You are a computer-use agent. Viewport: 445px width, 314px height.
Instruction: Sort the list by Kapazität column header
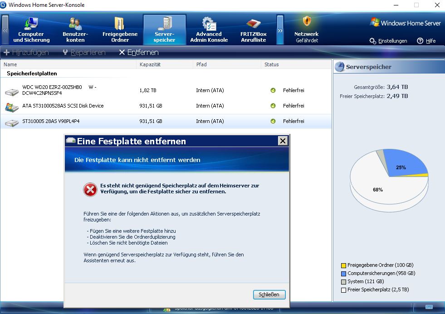point(150,64)
